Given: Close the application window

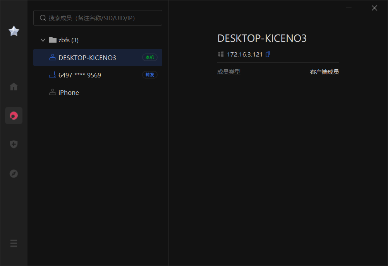Looking at the screenshot, I should tap(374, 8).
